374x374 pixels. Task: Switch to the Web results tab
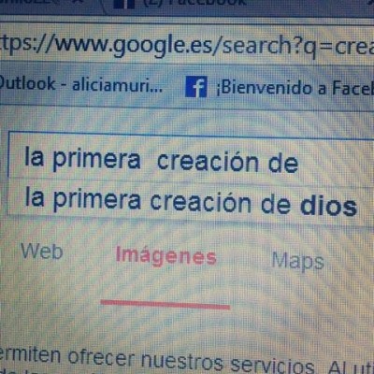[42, 252]
